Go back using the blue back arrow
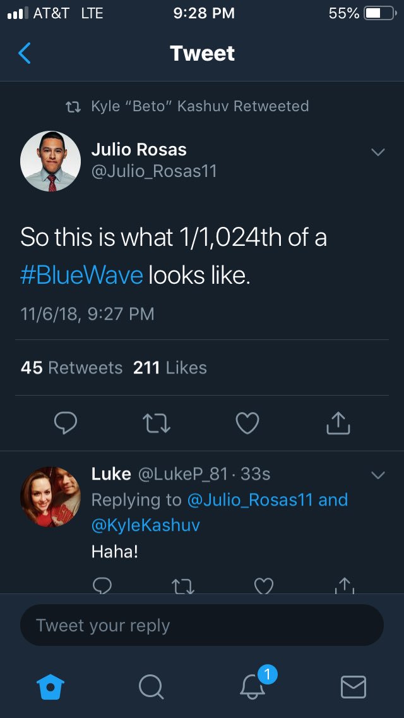Viewport: 404px width, 718px height. point(24,53)
